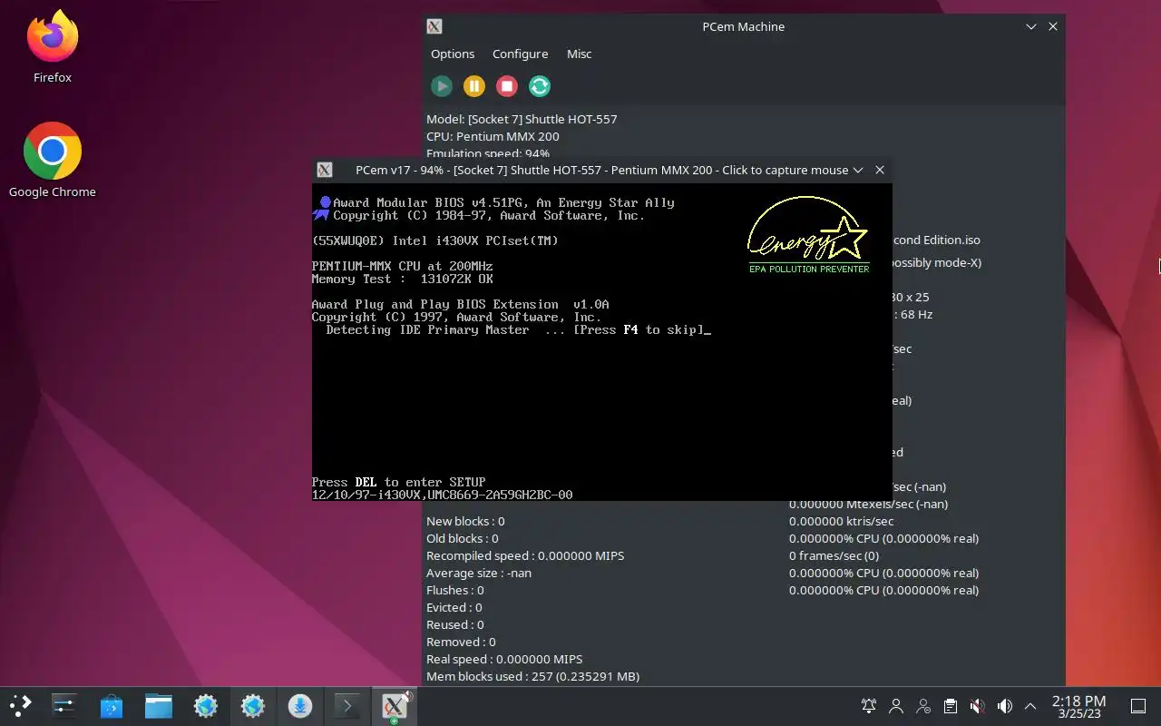Open the terminal icon in taskbar
This screenshot has width=1161, height=726.
pyautogui.click(x=347, y=705)
